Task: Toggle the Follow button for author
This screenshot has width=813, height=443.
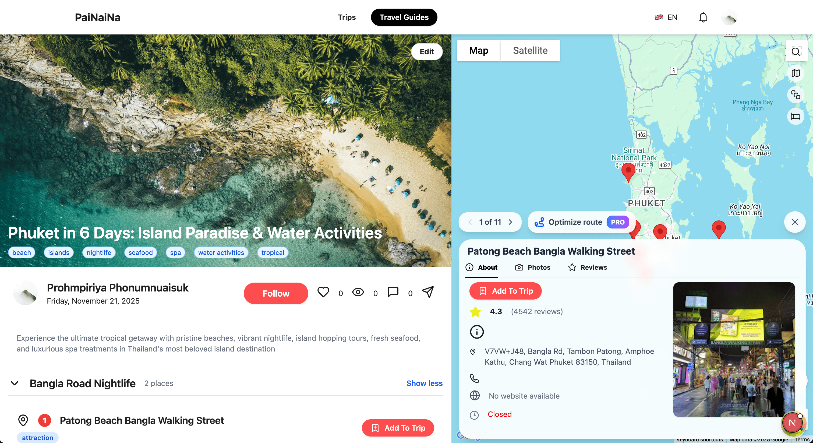Action: 276,293
